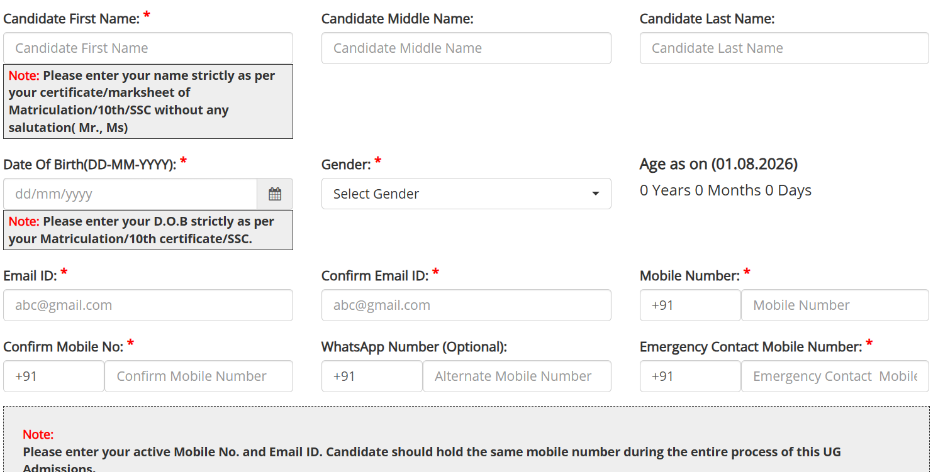Select the Mobile Number text field
This screenshot has height=472, width=938.
(x=834, y=305)
